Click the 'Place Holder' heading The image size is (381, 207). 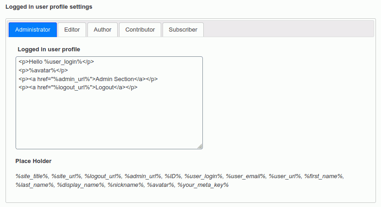(33, 161)
